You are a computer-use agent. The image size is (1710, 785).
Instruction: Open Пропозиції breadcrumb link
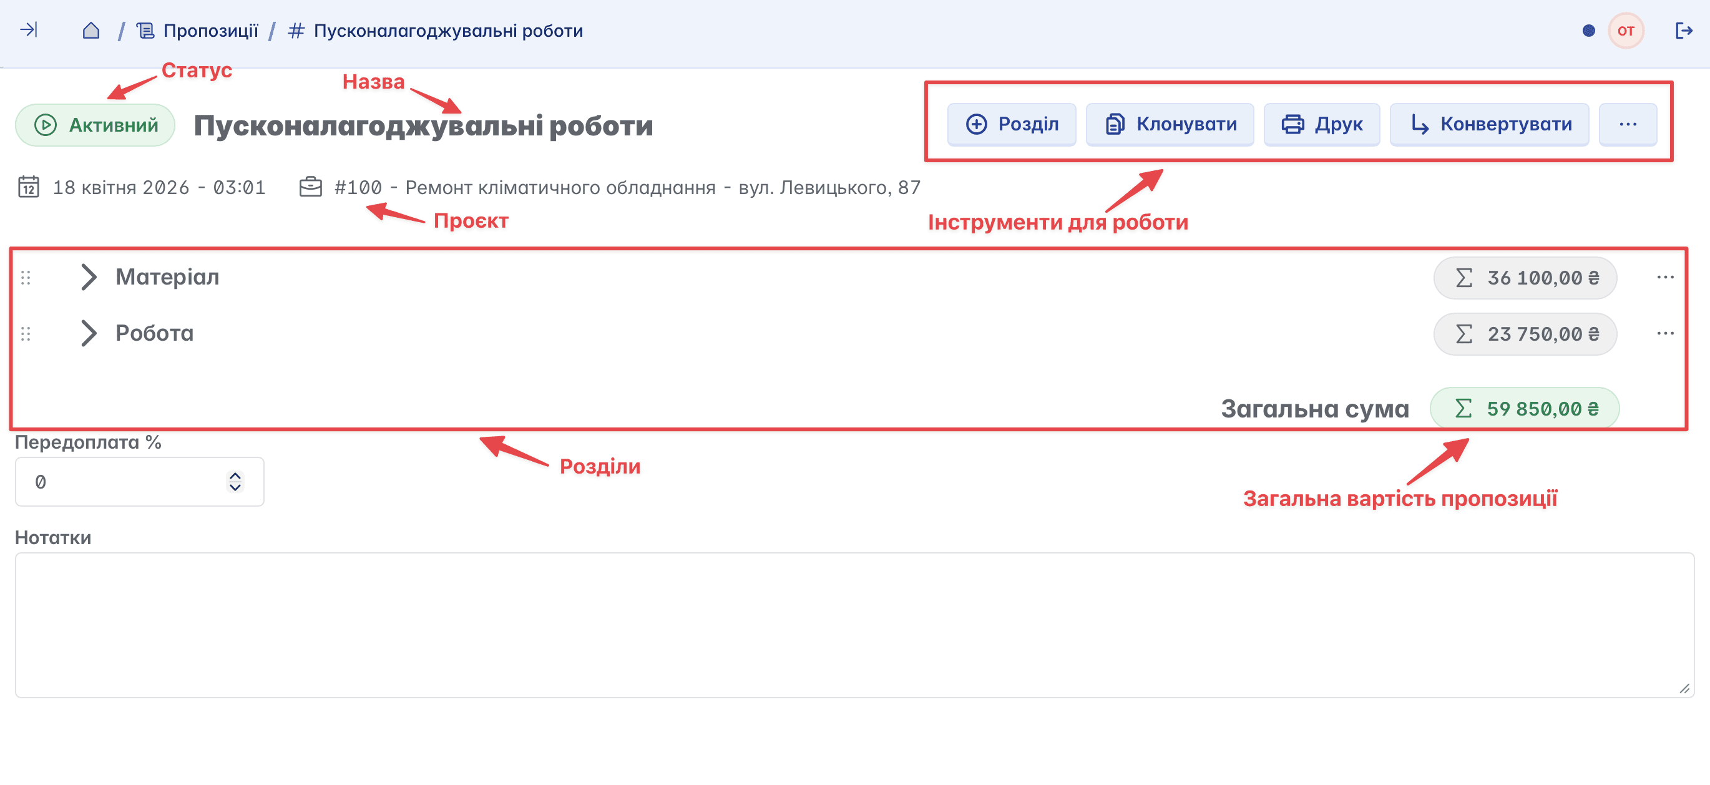click(210, 31)
